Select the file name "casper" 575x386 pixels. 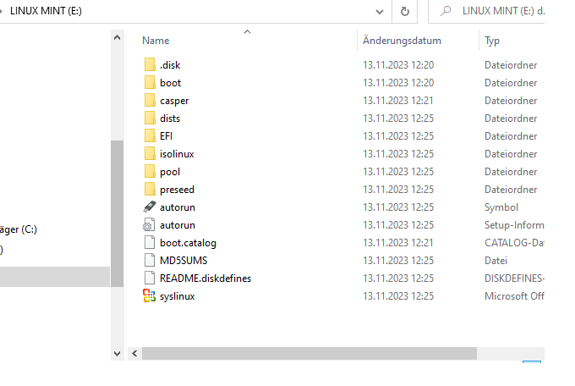174,101
